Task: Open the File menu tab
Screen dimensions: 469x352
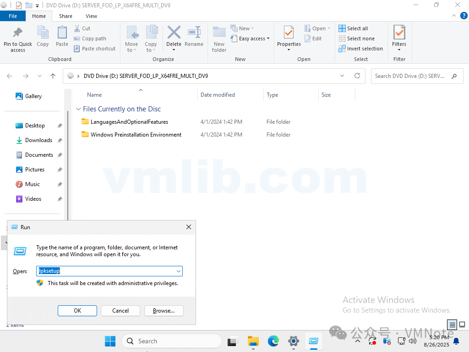Action: pos(13,16)
